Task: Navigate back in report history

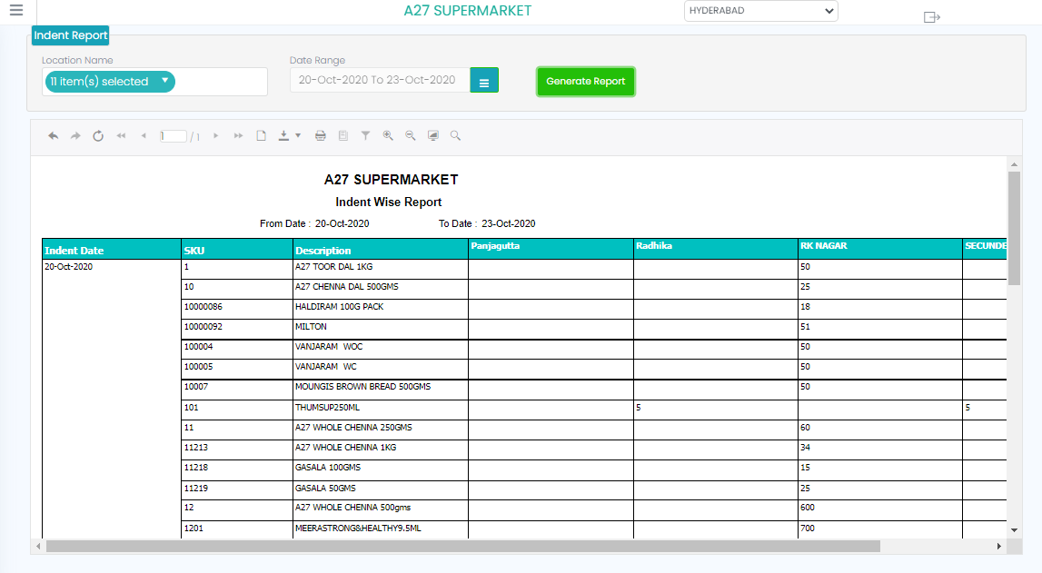Action: (54, 136)
